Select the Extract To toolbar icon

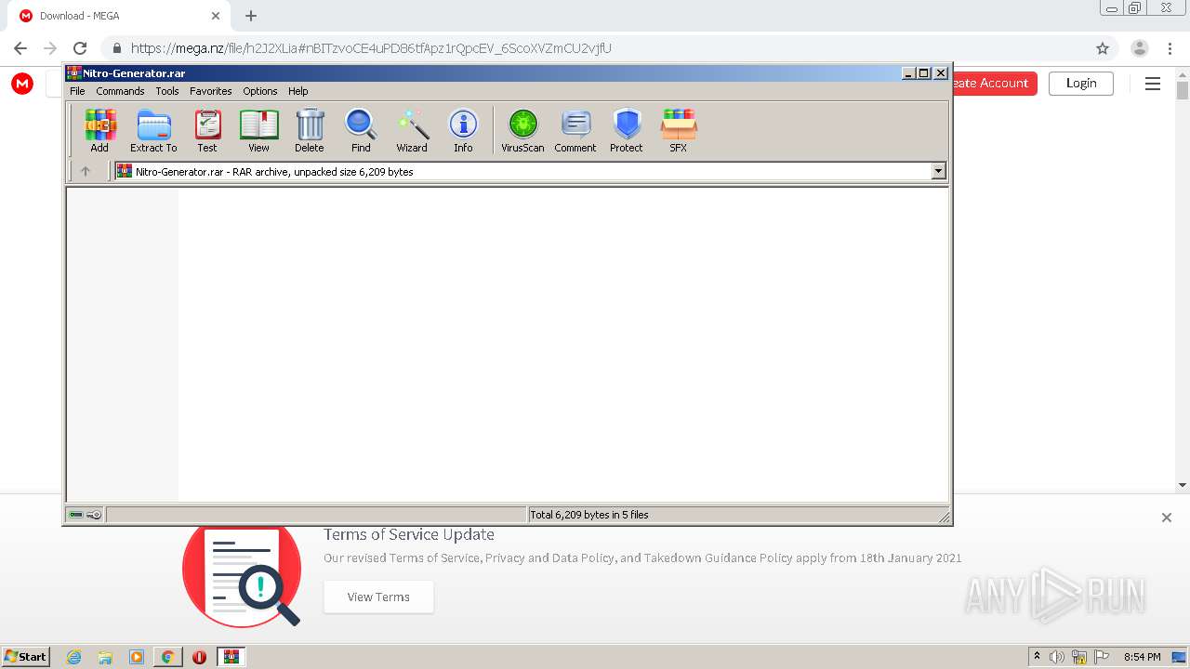coord(153,130)
